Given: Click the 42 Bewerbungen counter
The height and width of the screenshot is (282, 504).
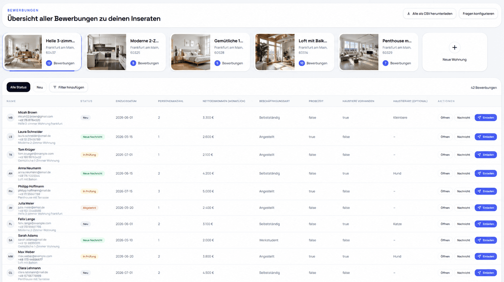Looking at the screenshot, I should (x=484, y=88).
